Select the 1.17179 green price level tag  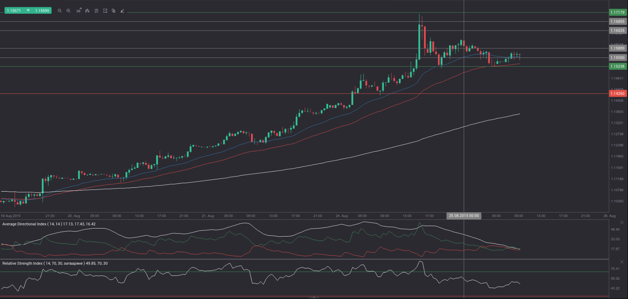point(617,13)
